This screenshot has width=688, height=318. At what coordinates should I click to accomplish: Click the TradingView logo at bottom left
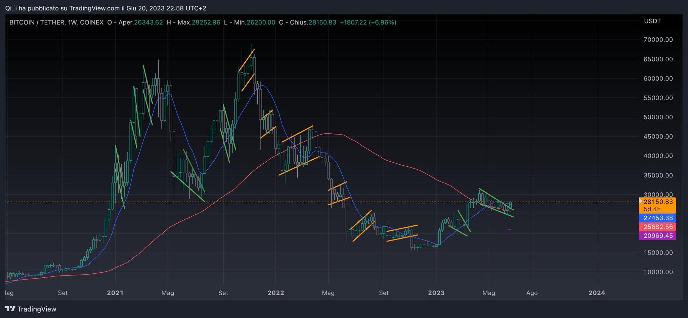coord(31,309)
